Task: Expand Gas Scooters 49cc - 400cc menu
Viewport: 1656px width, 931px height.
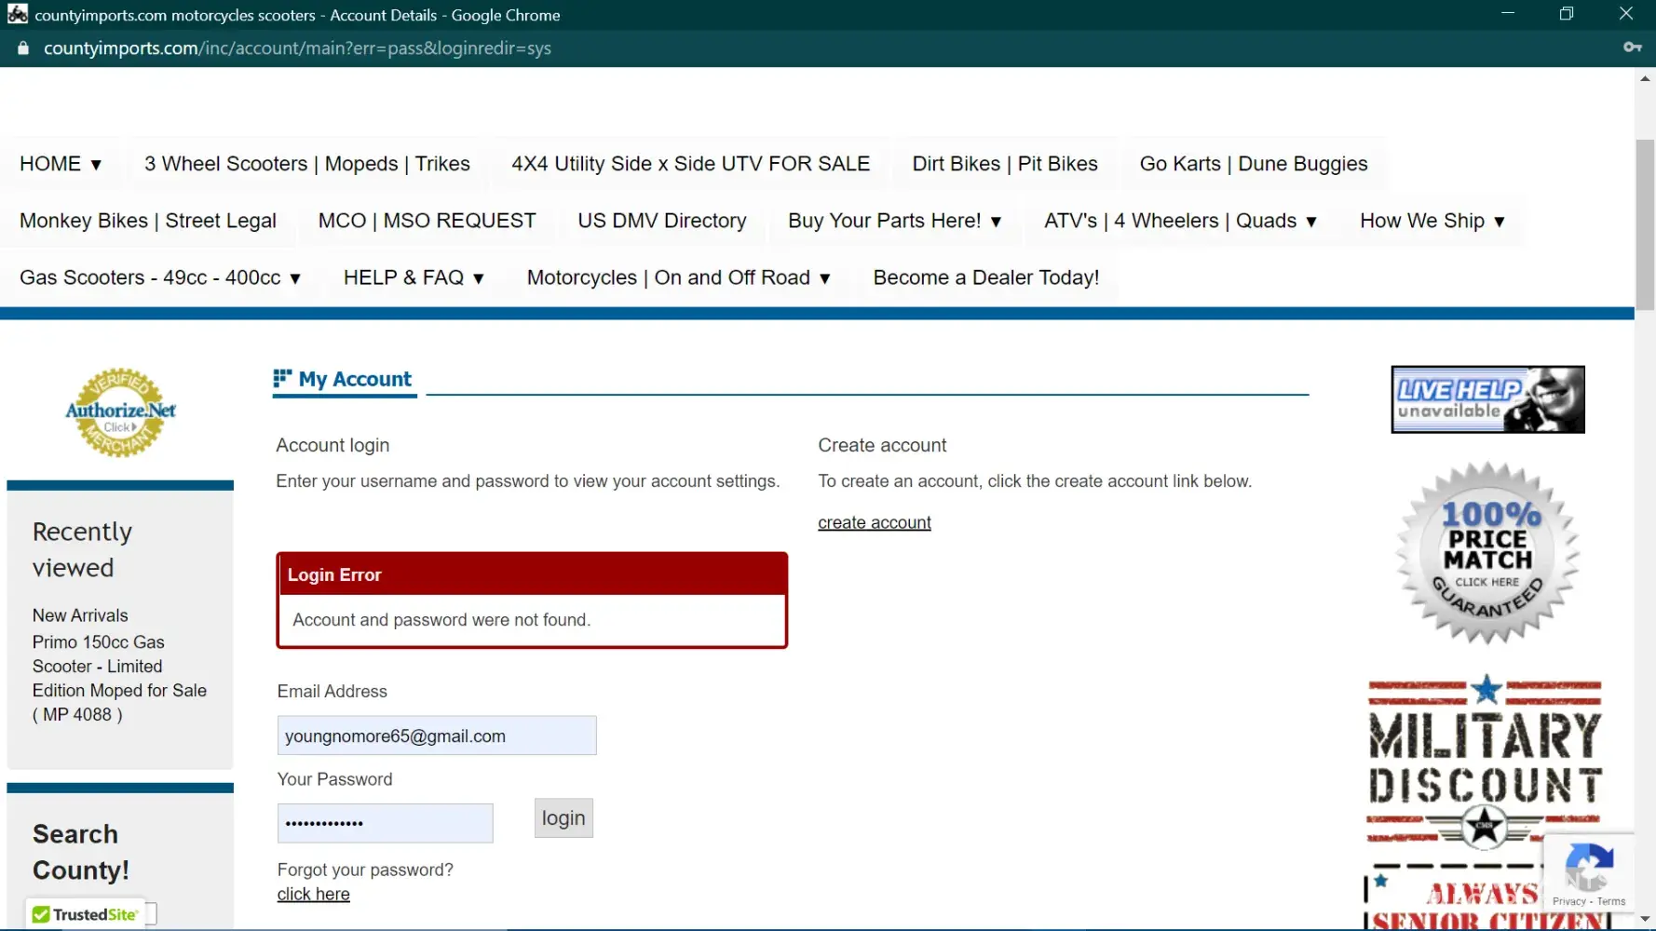Action: (160, 277)
